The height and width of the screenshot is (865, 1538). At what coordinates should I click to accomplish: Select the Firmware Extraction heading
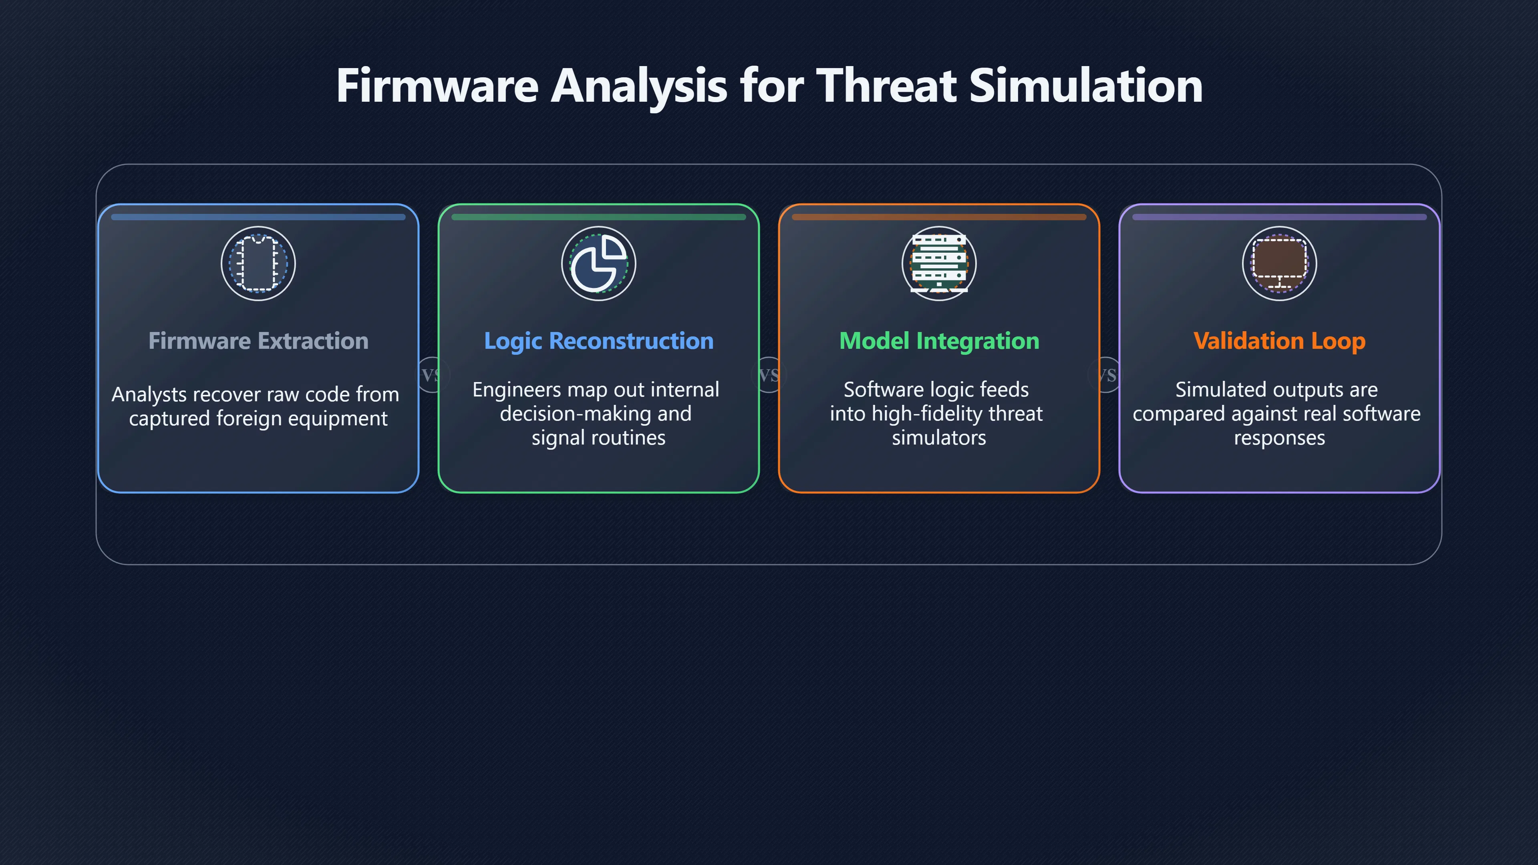(258, 341)
